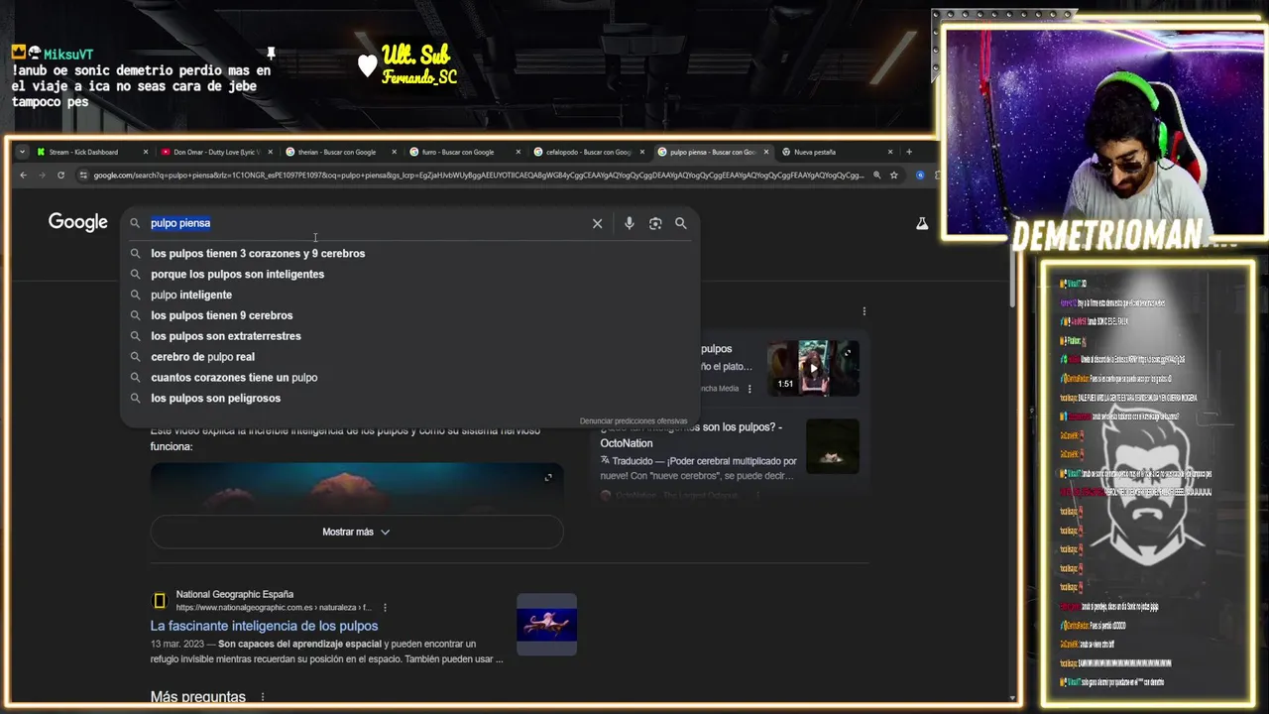Select suggestion 'los pulpos tienen 3 corazones y 9 cerebros'
The width and height of the screenshot is (1269, 714).
[x=258, y=253]
